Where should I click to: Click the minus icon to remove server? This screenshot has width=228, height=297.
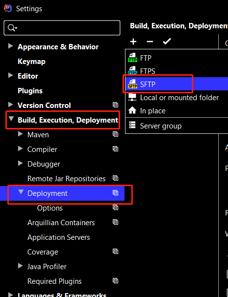(150, 42)
